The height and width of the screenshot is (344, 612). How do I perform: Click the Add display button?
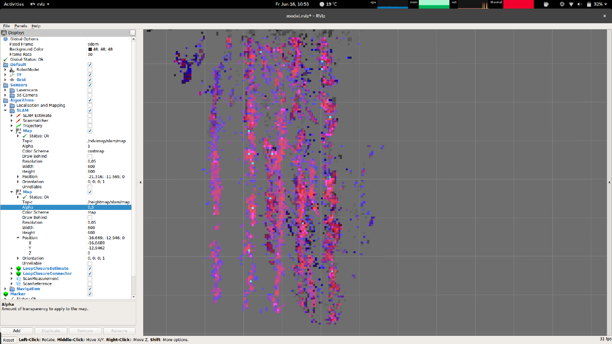point(16,331)
